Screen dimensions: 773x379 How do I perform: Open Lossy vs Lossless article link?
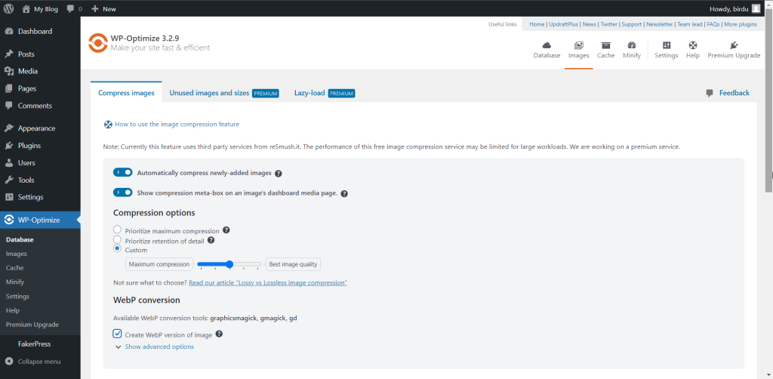pos(268,283)
